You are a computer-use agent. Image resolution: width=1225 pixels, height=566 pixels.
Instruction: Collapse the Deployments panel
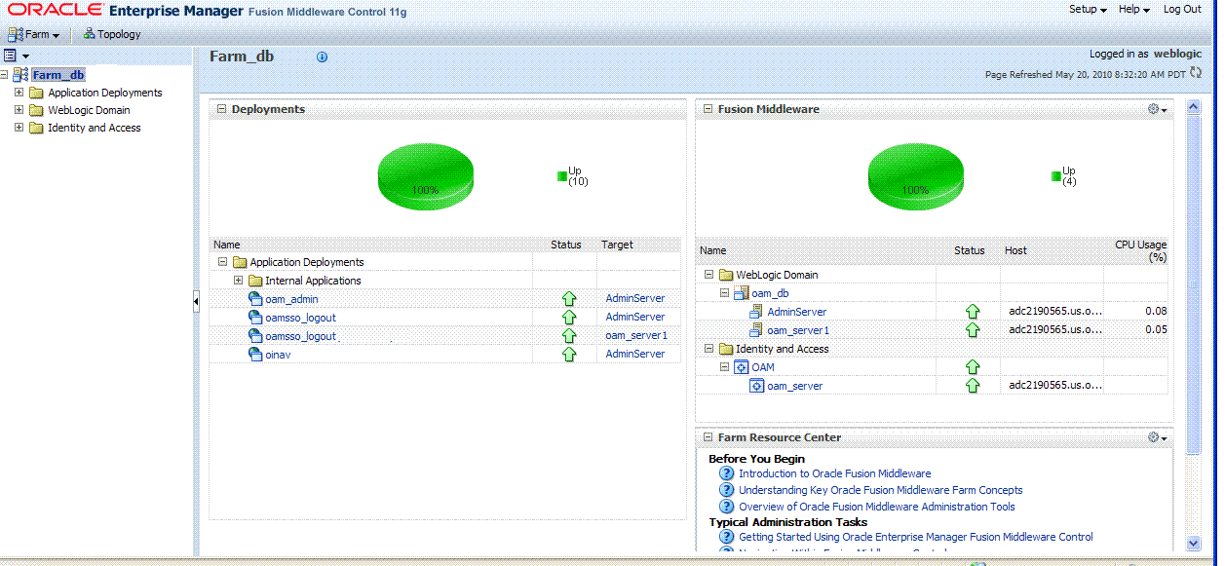tap(221, 109)
